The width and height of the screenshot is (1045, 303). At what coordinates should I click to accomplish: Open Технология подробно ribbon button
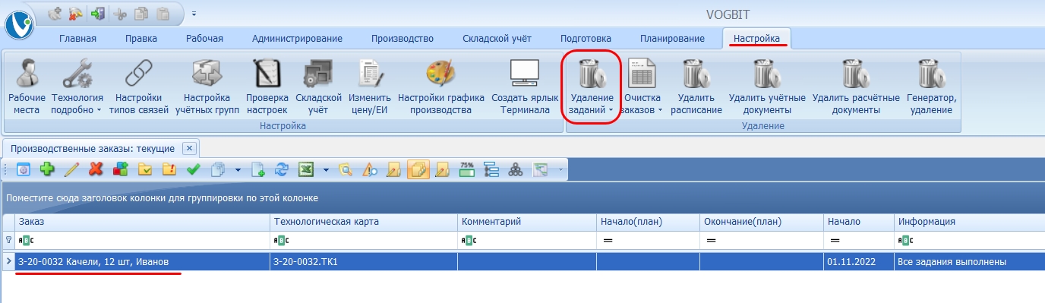(77, 87)
